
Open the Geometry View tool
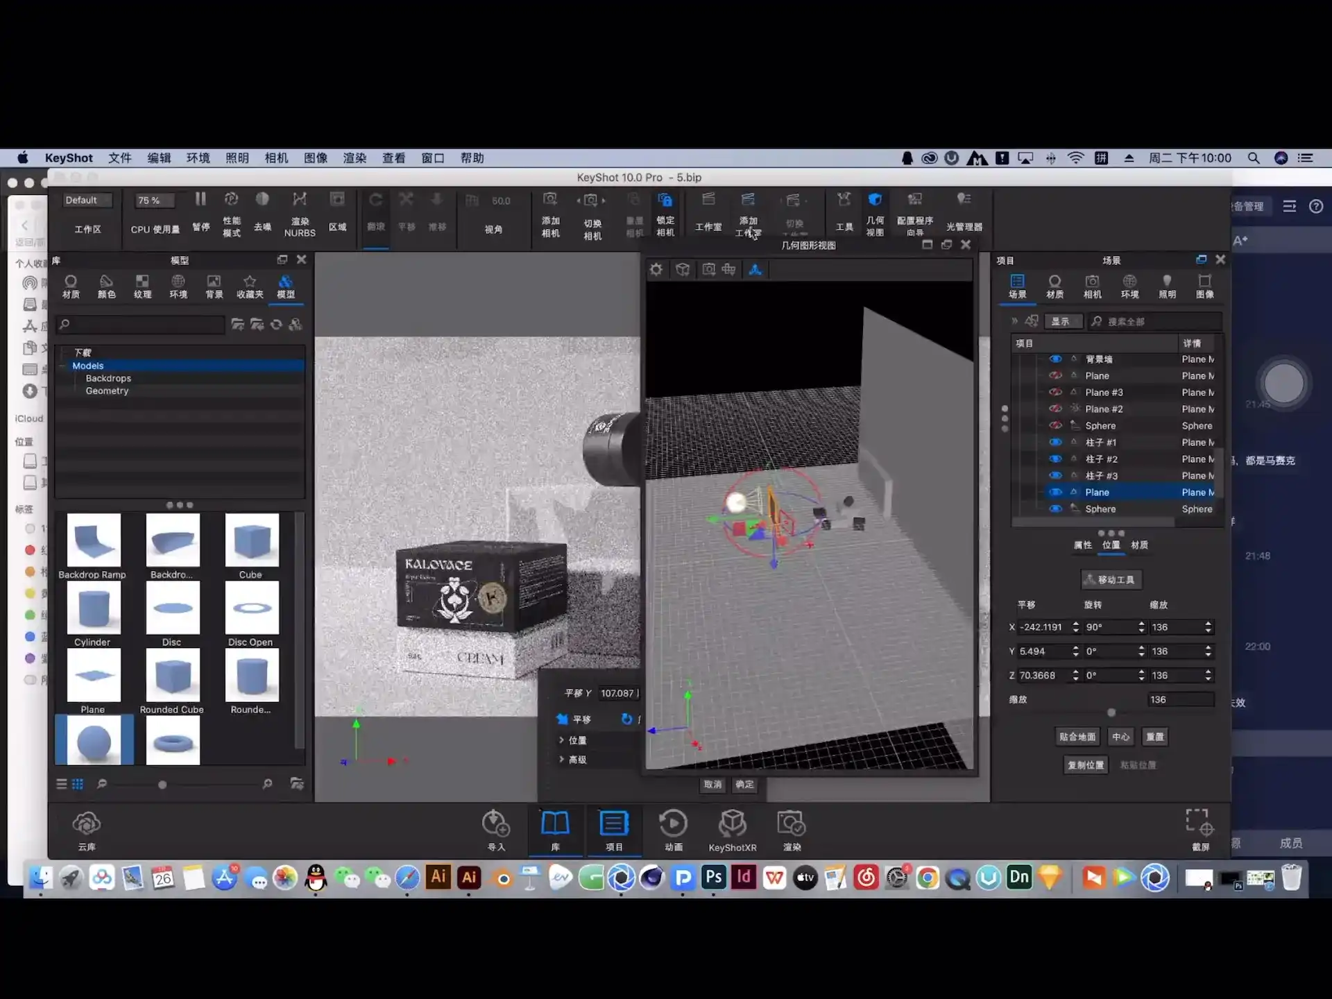click(x=875, y=200)
